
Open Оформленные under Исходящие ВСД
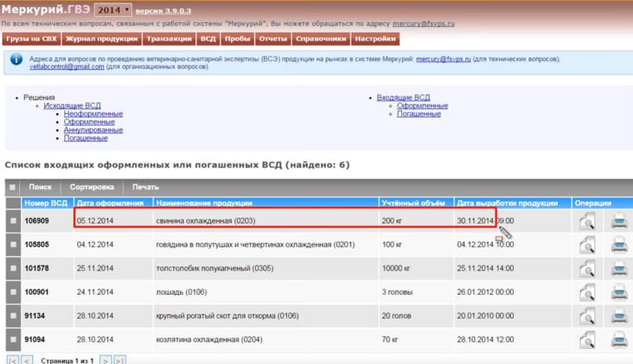tap(89, 122)
